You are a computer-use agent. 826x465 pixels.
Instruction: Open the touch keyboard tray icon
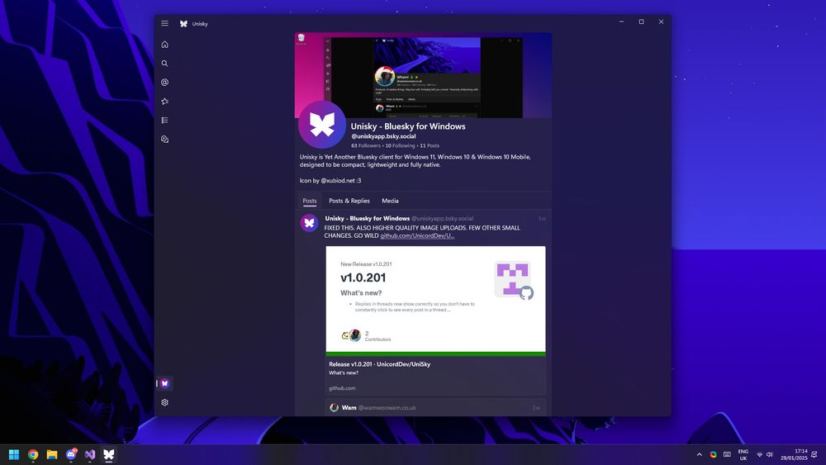(x=727, y=454)
